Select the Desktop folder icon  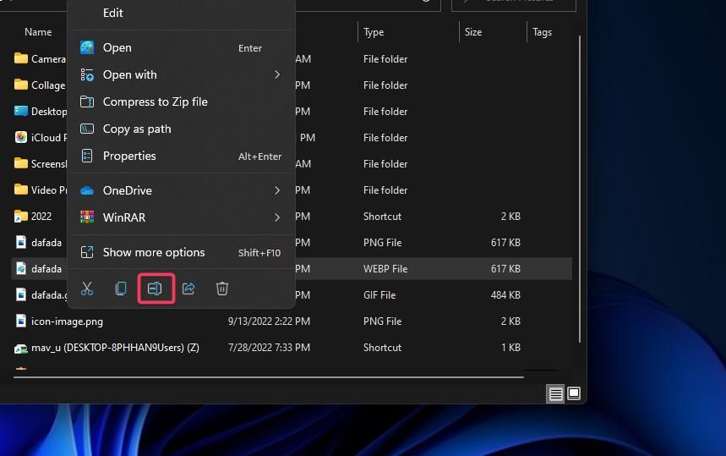pyautogui.click(x=21, y=111)
